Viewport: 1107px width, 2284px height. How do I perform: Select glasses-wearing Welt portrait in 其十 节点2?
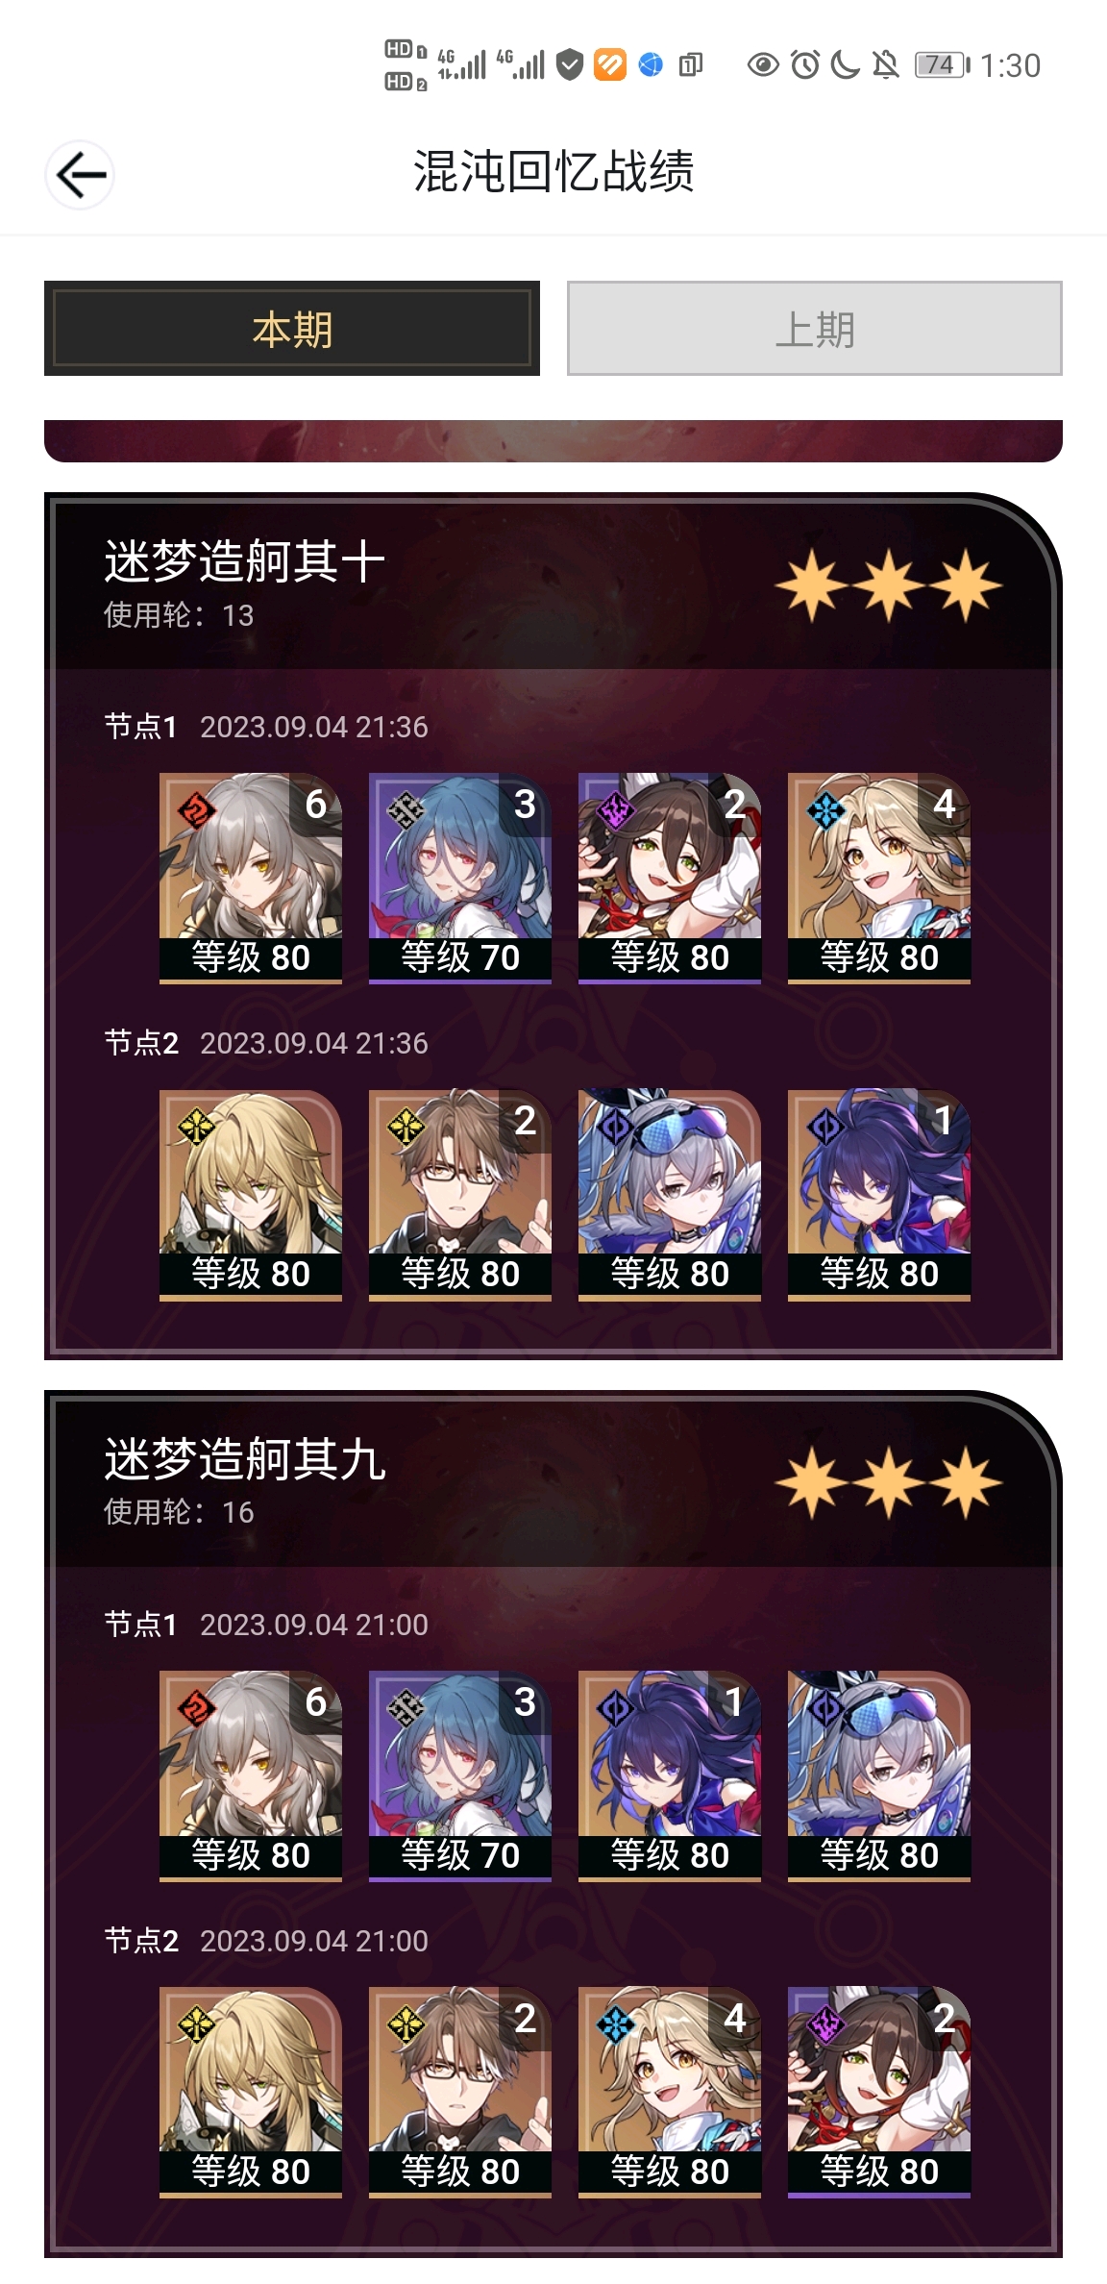coord(460,1195)
